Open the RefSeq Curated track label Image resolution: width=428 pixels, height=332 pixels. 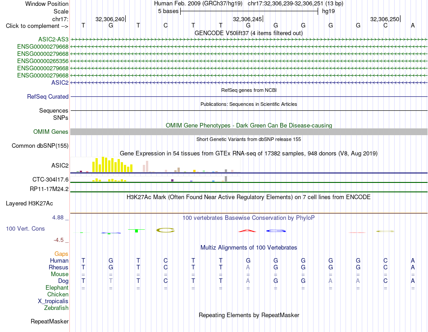coord(48,97)
